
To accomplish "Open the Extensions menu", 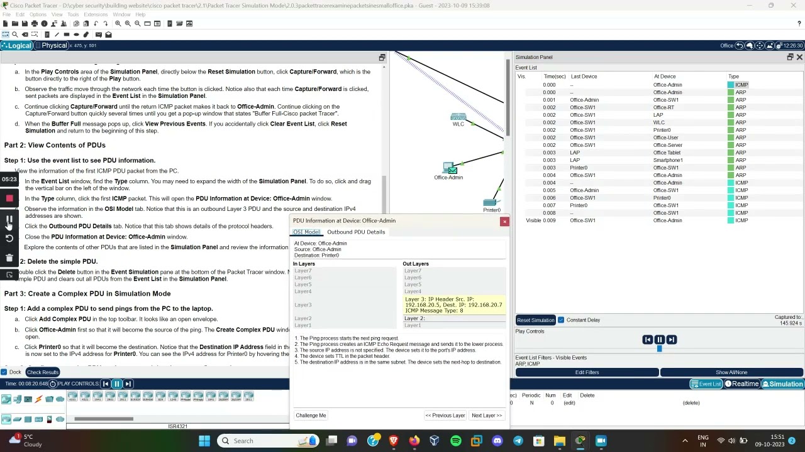I will [x=96, y=14].
